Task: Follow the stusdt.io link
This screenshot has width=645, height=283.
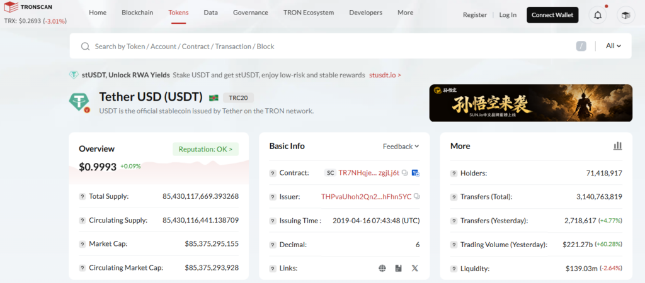Action: (385, 75)
